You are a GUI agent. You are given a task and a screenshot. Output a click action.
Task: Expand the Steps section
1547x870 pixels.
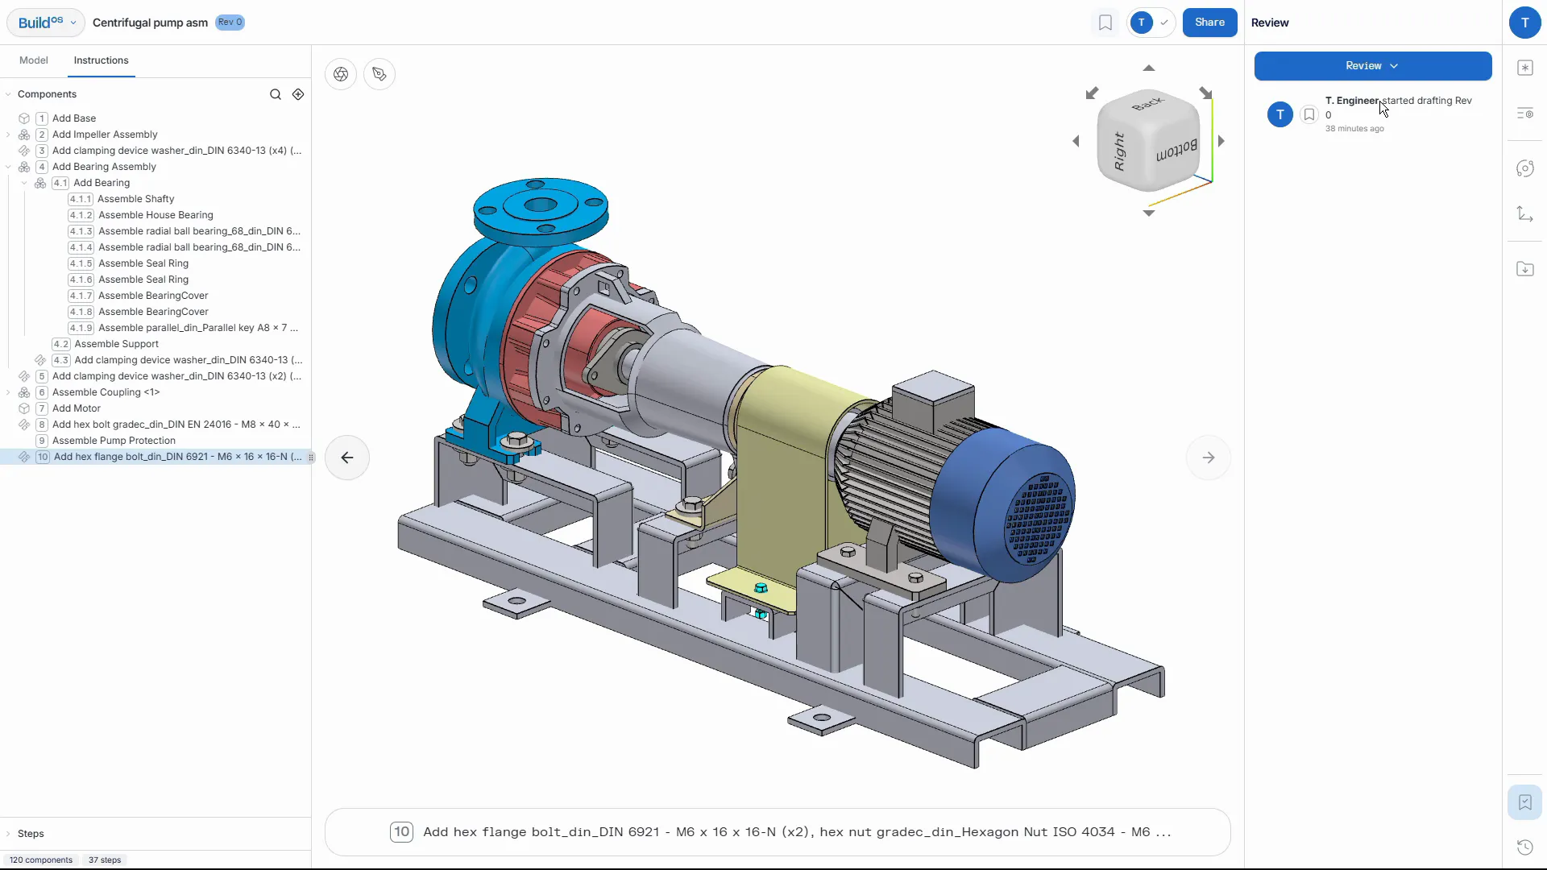point(8,834)
